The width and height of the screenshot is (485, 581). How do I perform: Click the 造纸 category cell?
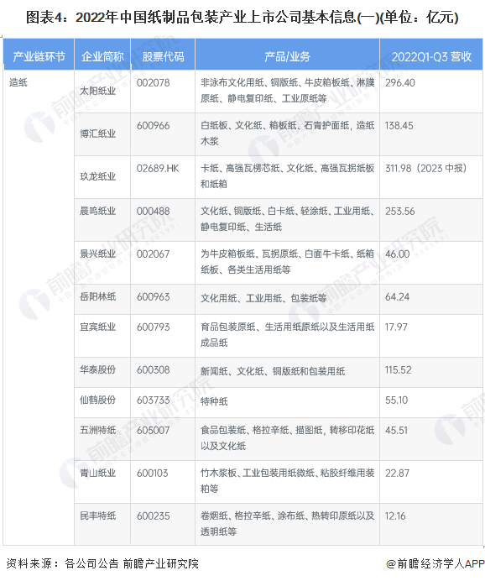[x=18, y=82]
